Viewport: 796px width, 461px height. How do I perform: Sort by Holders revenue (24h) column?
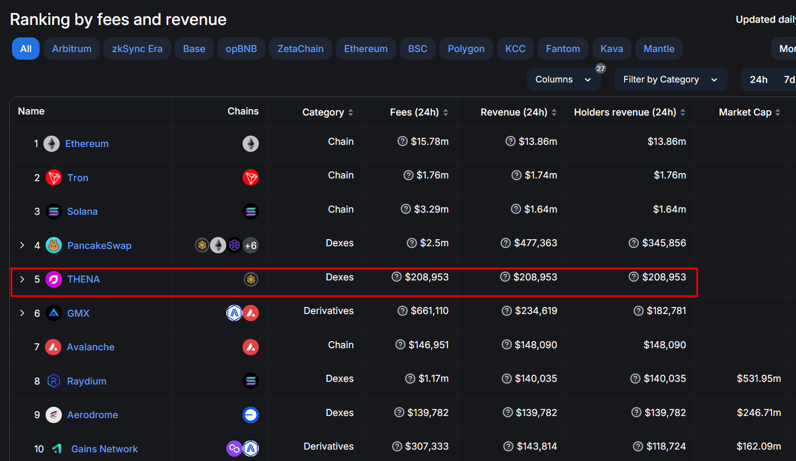point(630,112)
